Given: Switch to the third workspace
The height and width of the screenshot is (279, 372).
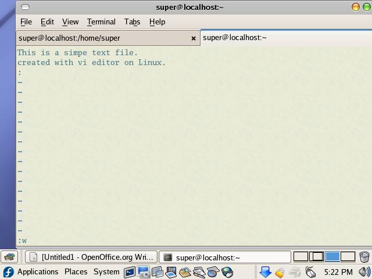Looking at the screenshot, I should coord(332,256).
